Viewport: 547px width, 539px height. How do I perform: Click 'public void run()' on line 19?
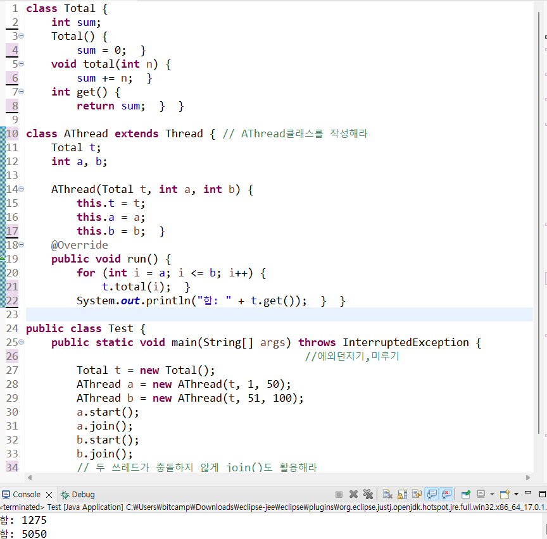104,259
